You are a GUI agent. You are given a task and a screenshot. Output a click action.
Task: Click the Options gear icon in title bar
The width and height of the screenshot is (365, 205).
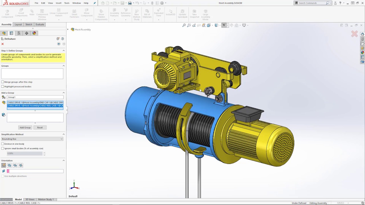(162, 3)
